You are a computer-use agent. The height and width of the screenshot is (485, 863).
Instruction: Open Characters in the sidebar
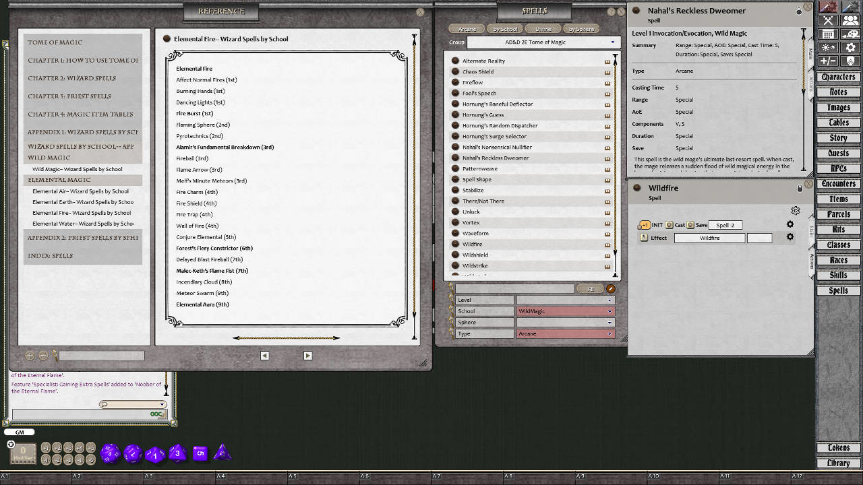tap(838, 77)
